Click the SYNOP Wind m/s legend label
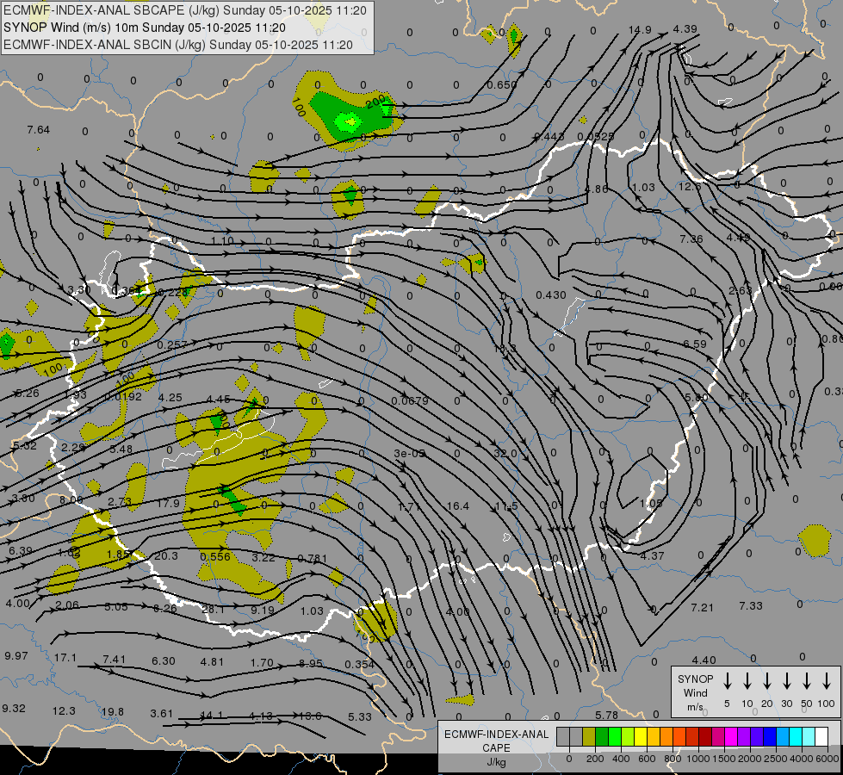This screenshot has height=775, width=843. click(x=695, y=692)
